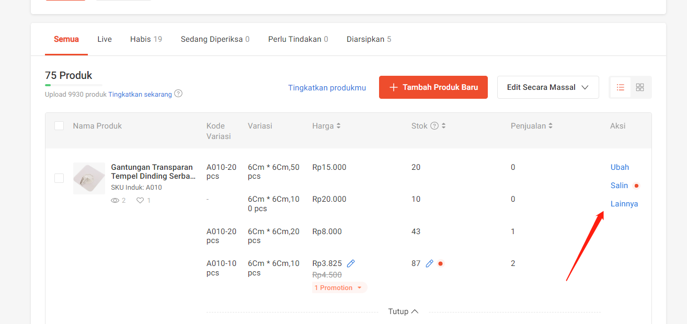687x324 pixels.
Task: Tick the select-all products checkbox in header
Action: [x=59, y=126]
